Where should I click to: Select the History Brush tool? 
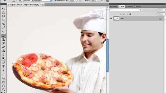point(3,43)
